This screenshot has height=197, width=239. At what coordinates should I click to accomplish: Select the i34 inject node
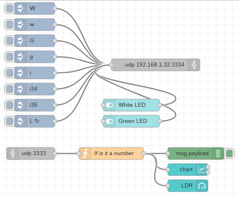(35, 89)
